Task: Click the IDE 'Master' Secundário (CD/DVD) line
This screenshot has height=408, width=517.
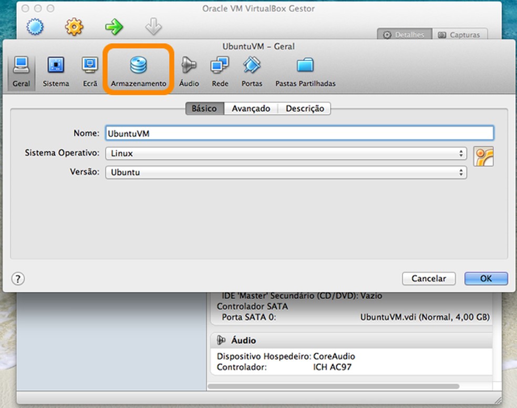Action: pyautogui.click(x=302, y=295)
